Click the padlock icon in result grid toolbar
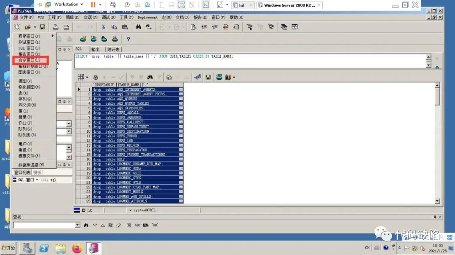 [96, 77]
